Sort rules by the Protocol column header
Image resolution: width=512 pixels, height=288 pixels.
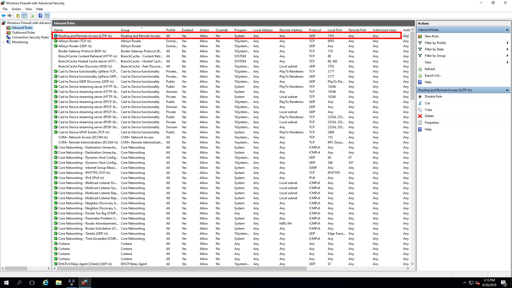click(x=315, y=30)
